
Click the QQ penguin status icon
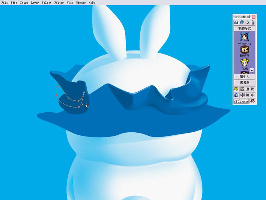[252, 101]
